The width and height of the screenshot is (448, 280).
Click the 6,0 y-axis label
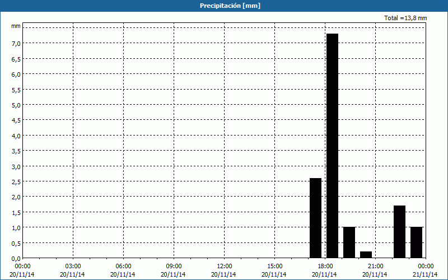pyautogui.click(x=16, y=74)
